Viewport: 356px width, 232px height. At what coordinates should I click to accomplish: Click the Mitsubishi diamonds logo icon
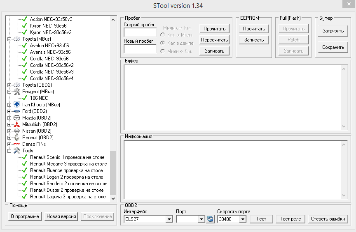coord(17,124)
